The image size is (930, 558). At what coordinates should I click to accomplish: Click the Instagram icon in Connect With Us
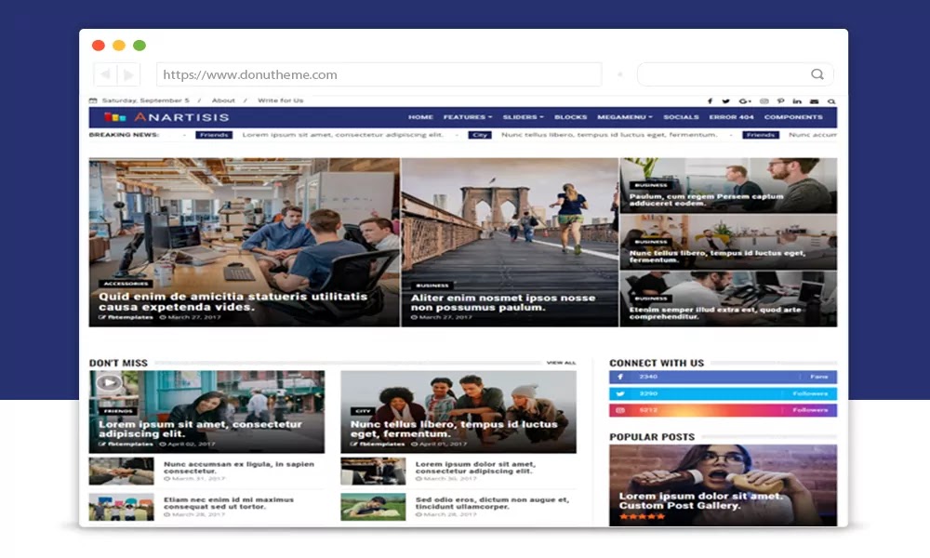tap(620, 410)
